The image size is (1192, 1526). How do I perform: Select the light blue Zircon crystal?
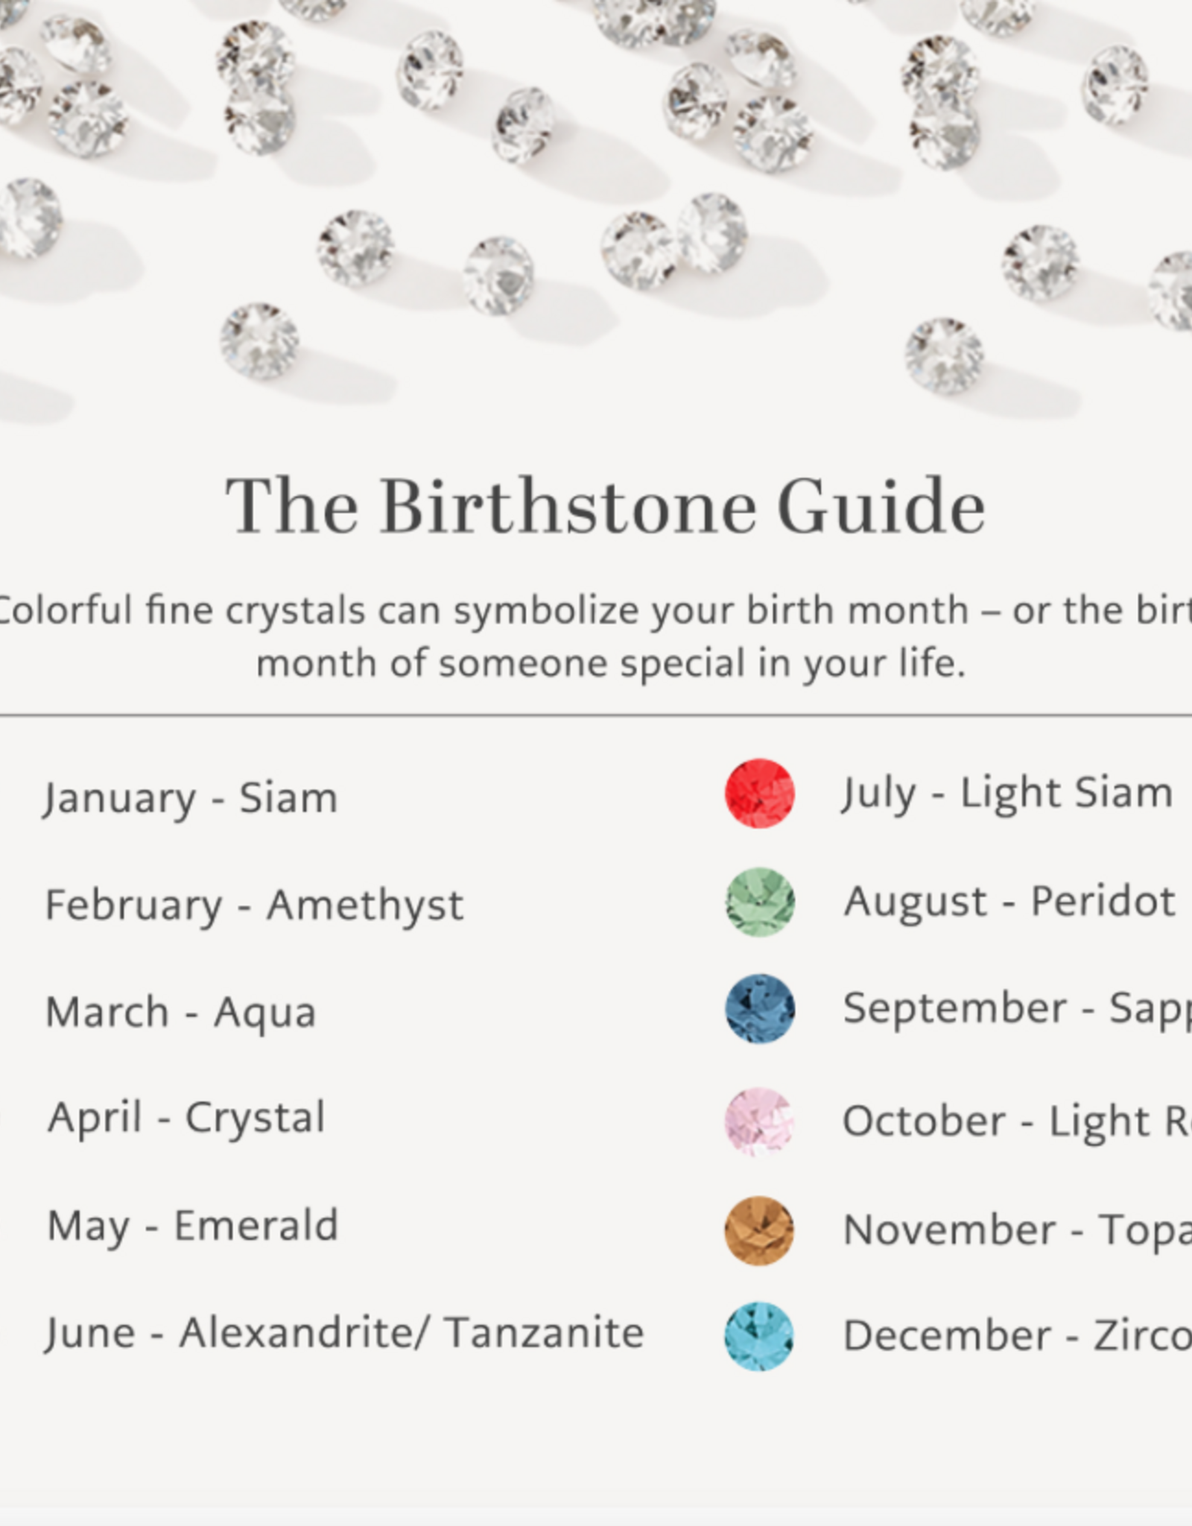tap(759, 1336)
